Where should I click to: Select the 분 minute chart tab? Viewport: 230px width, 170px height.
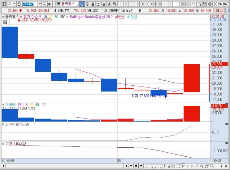click(x=104, y=4)
